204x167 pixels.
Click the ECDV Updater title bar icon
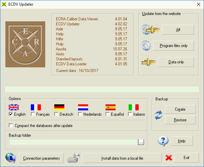click(x=4, y=4)
